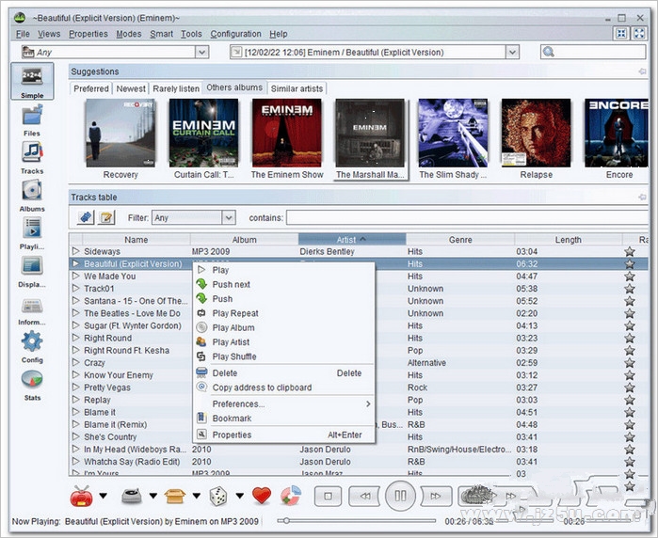
Task: Open the Files view in sidebar
Action: click(x=32, y=120)
